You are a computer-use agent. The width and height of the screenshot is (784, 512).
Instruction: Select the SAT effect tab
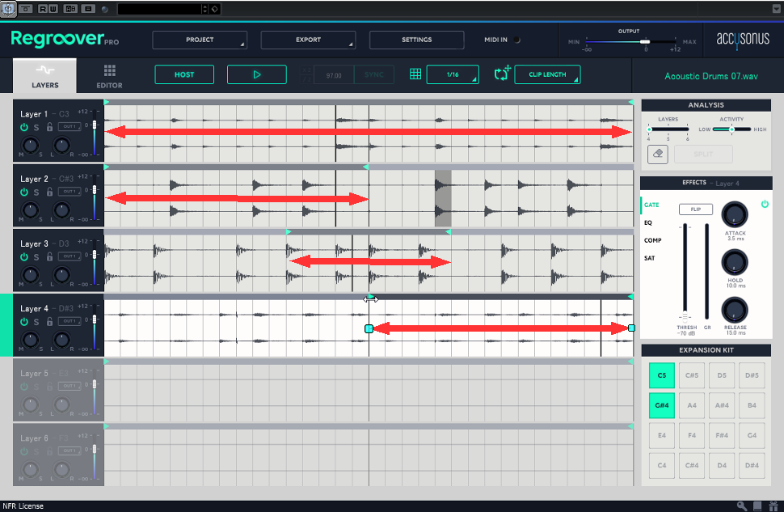pyautogui.click(x=649, y=258)
